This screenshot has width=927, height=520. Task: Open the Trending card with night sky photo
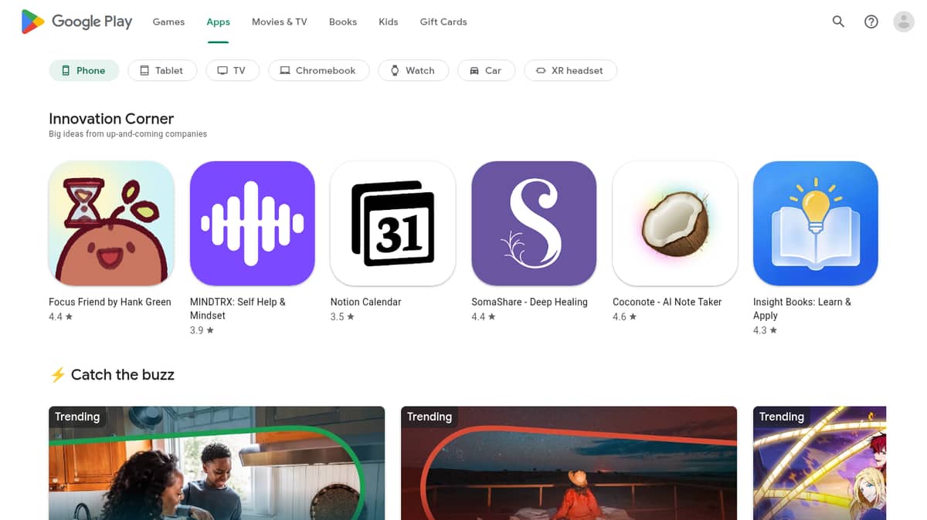pos(569,463)
